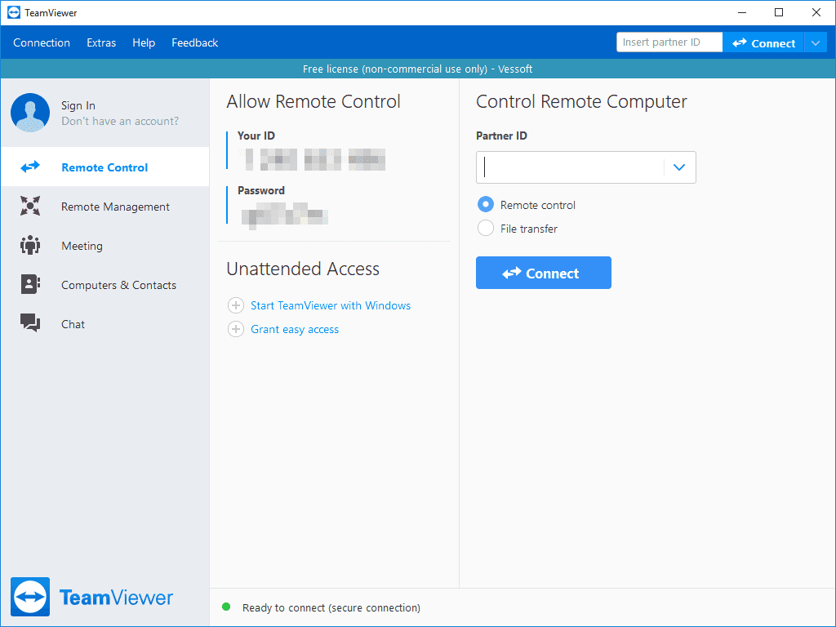
Task: Click the Ready to connect status text
Action: [331, 607]
